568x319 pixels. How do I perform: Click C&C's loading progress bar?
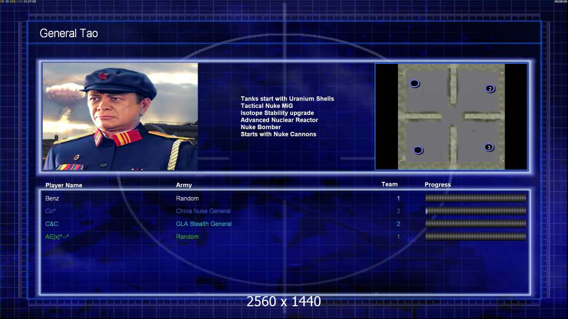476,224
